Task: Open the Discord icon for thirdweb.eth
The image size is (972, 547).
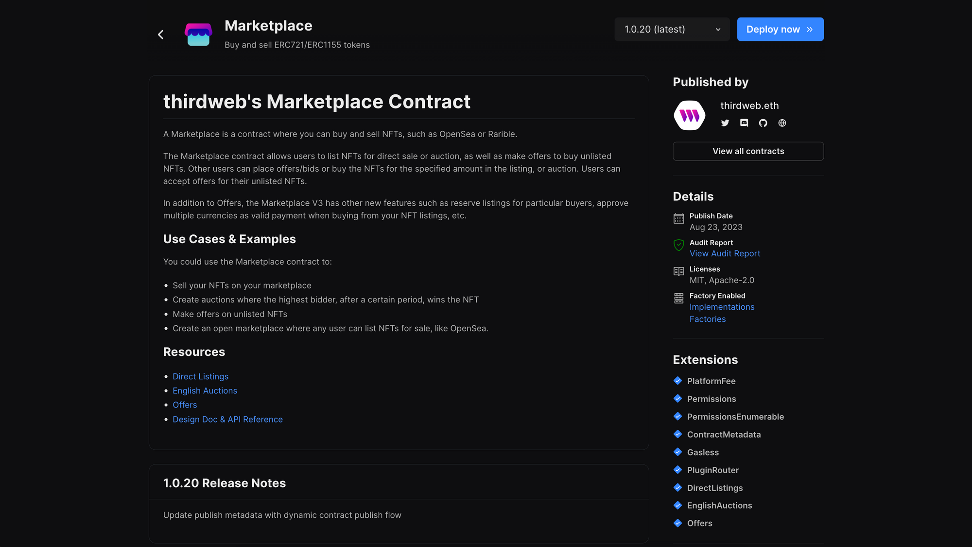Action: (744, 123)
